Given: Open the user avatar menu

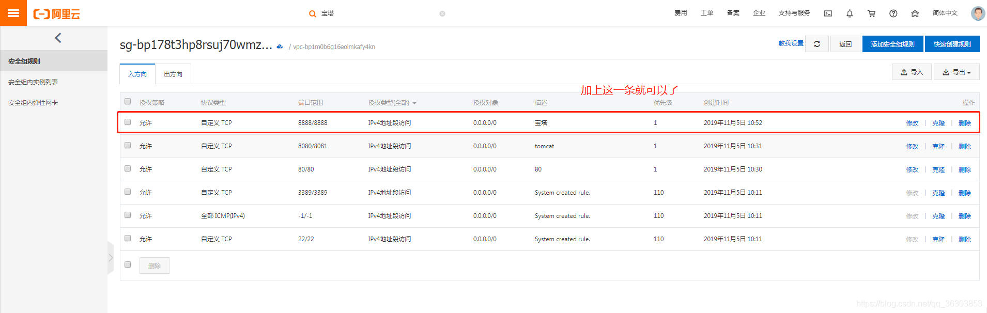Looking at the screenshot, I should [x=978, y=13].
